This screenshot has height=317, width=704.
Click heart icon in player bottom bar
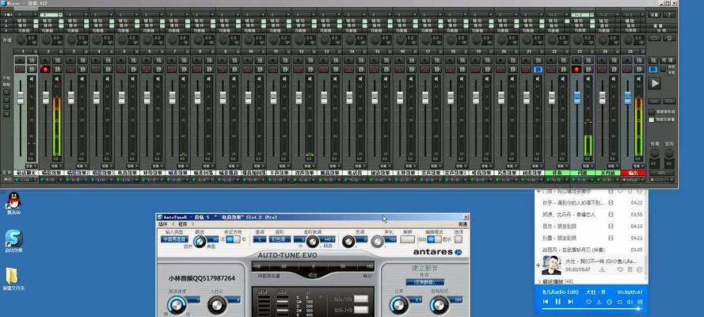(x=588, y=302)
